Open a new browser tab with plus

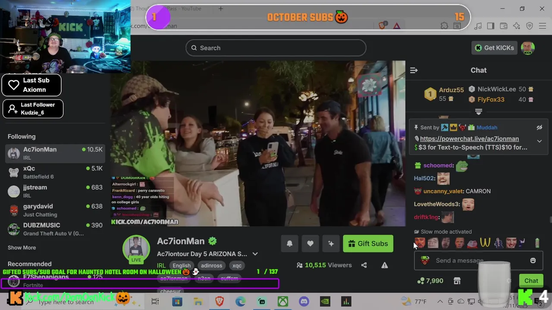pos(220,9)
